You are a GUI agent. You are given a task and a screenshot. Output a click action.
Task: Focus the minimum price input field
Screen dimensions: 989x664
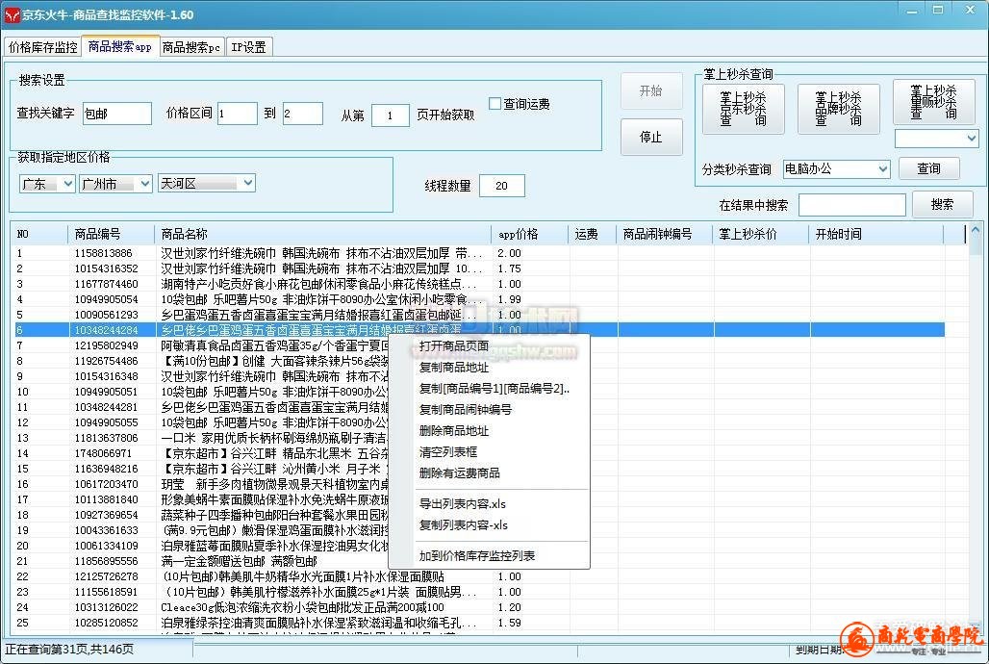(238, 114)
